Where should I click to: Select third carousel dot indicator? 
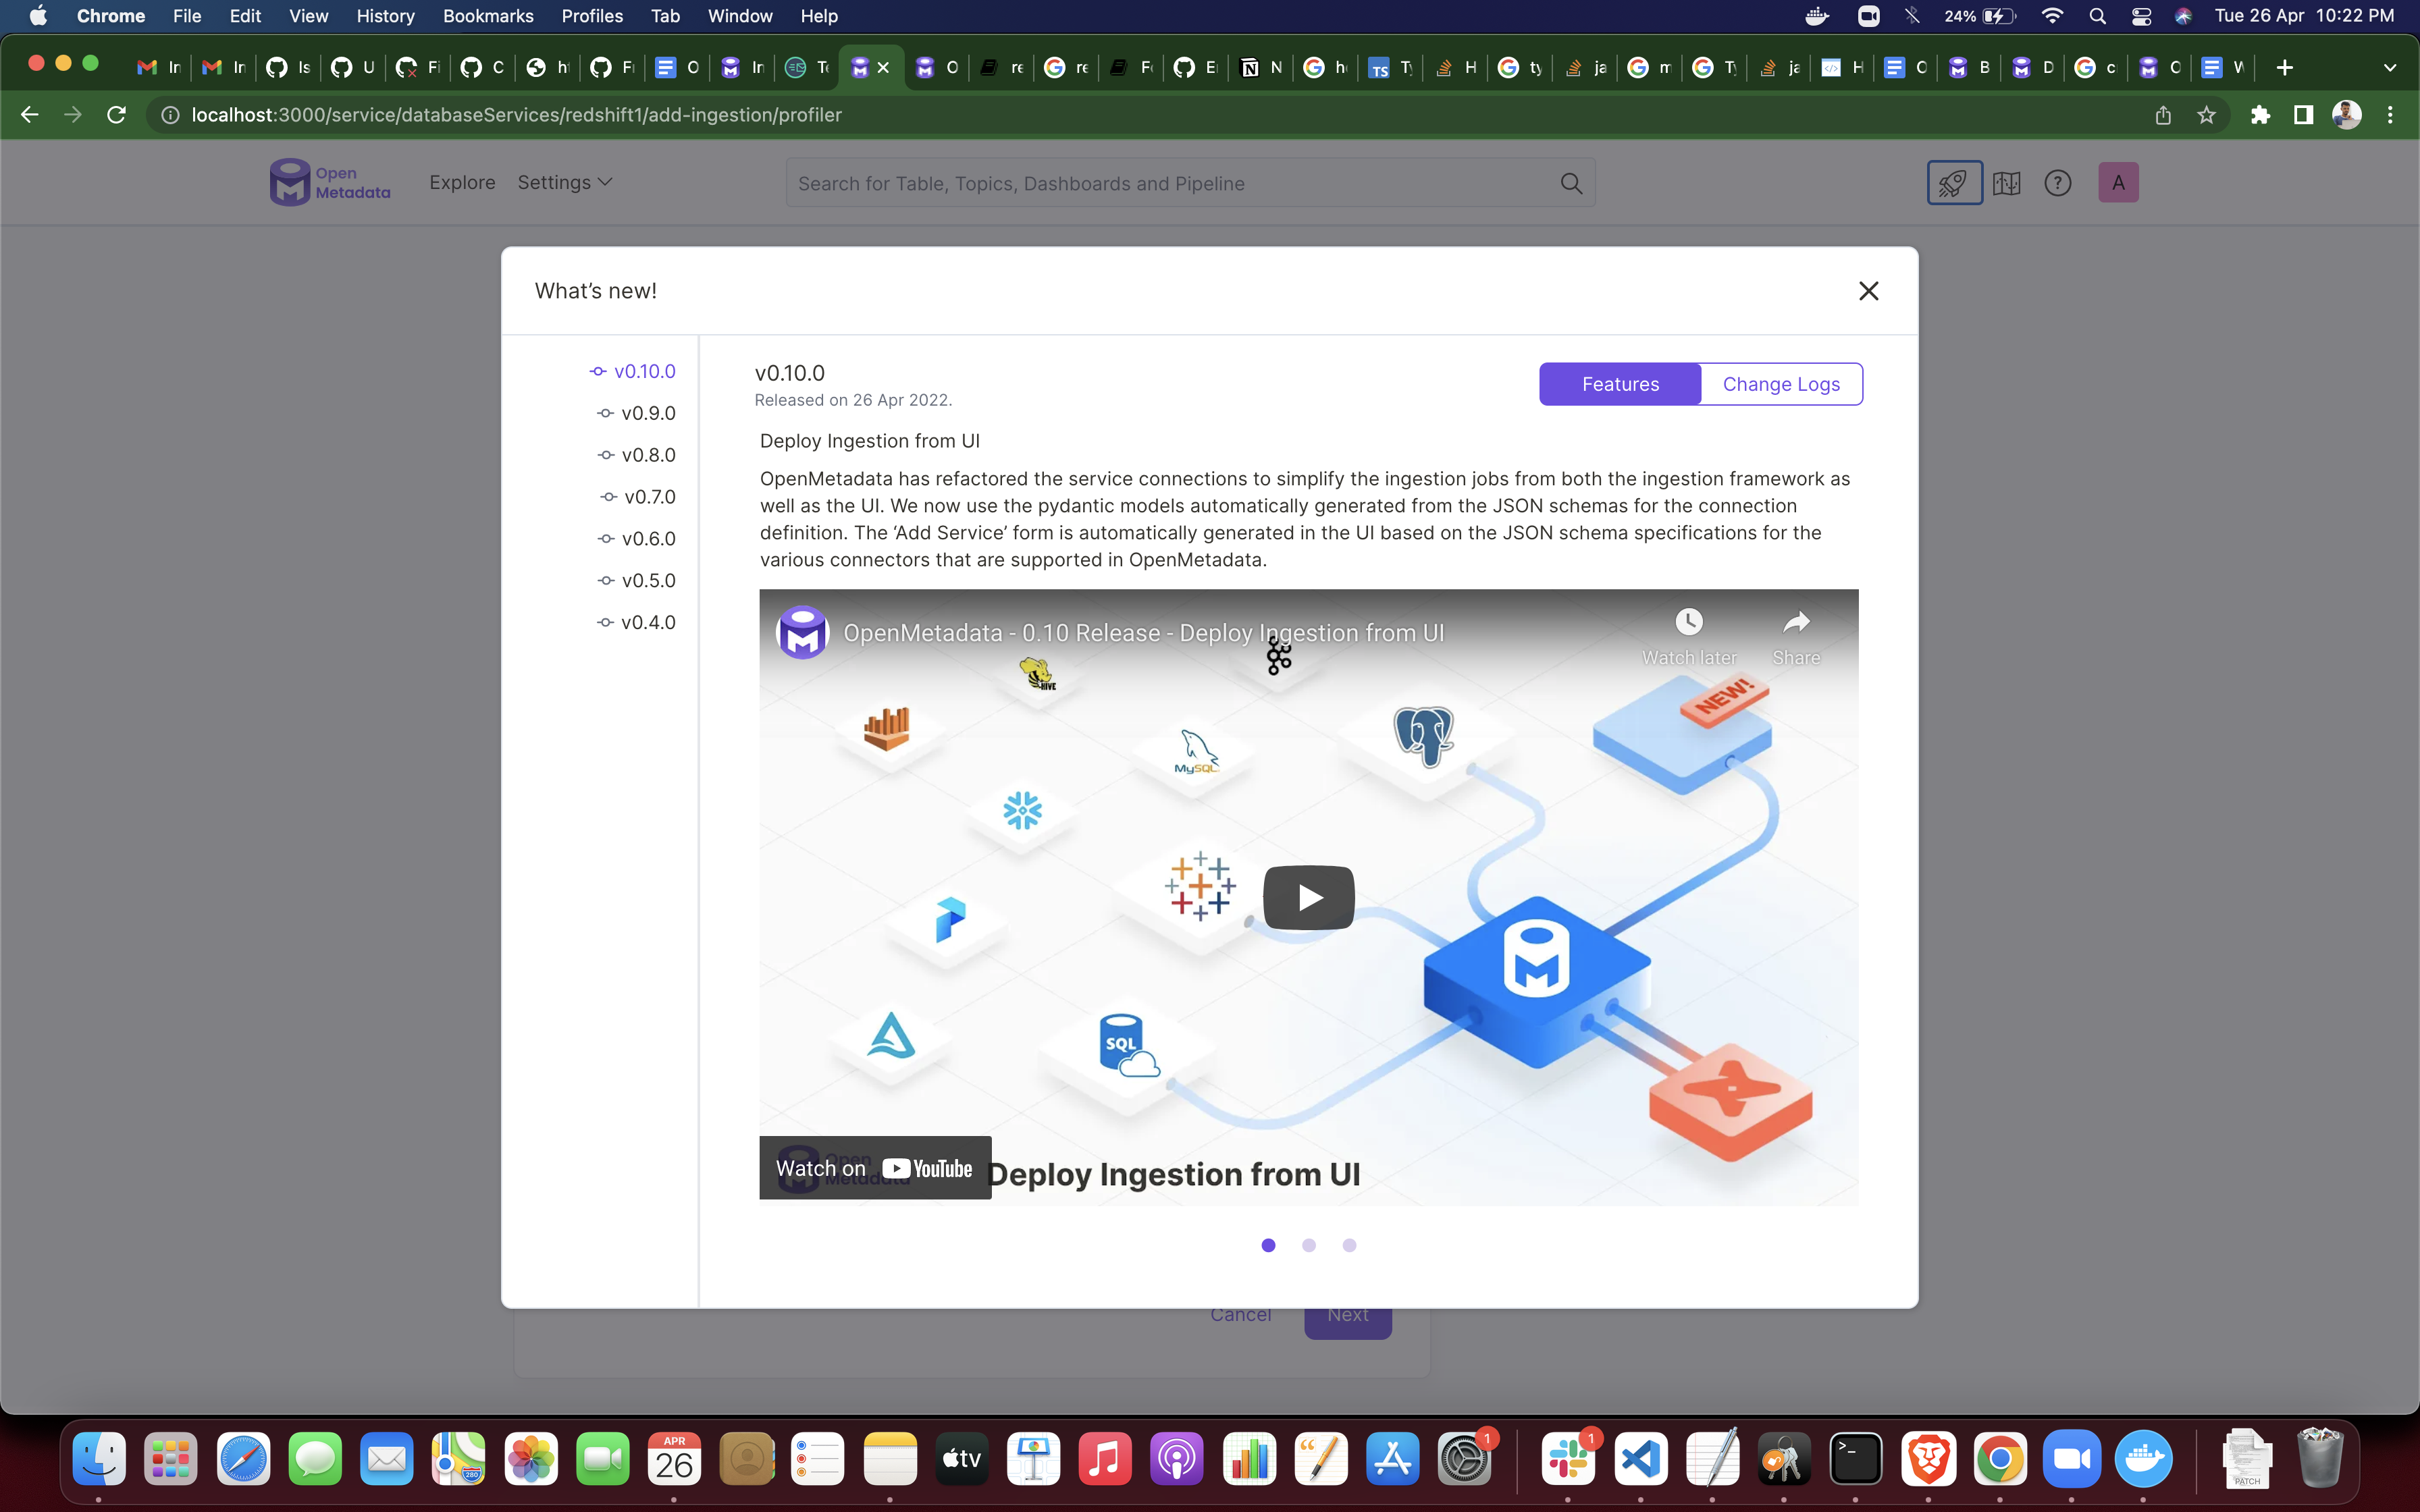pos(1349,1245)
